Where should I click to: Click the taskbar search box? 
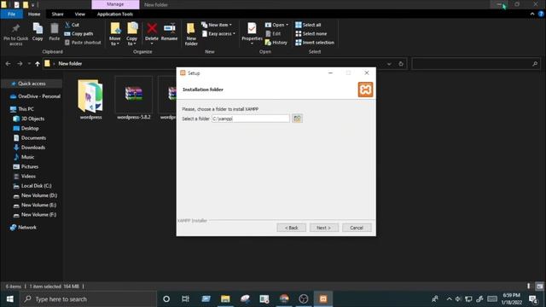(88, 299)
